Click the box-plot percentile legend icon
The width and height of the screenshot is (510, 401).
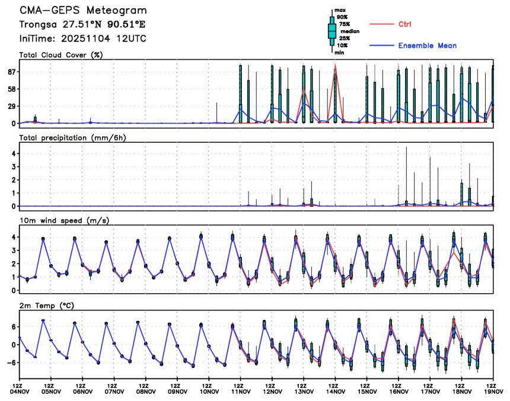(x=332, y=30)
